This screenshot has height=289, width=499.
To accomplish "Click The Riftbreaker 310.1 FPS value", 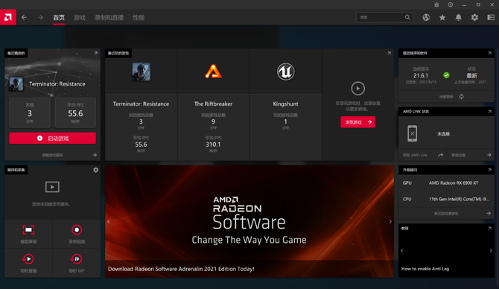I will click(x=213, y=144).
